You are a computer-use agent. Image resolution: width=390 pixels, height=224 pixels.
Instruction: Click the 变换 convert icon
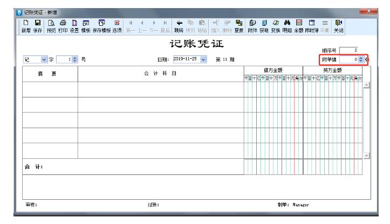(276, 26)
